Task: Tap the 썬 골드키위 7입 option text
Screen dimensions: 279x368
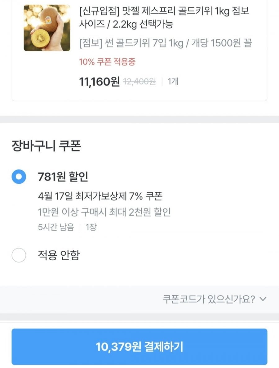Action: coord(165,43)
